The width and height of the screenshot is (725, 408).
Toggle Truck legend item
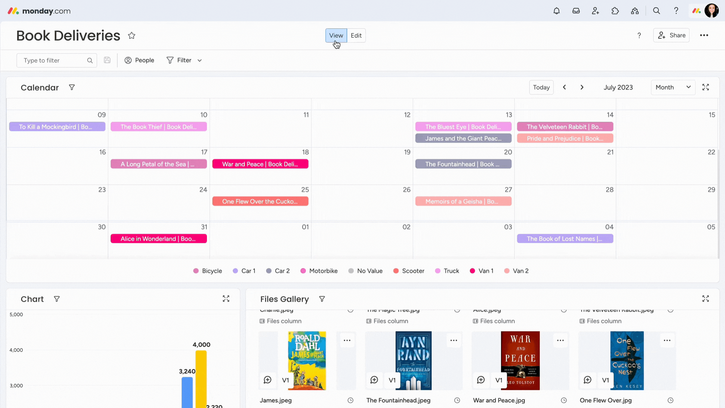[x=447, y=271]
